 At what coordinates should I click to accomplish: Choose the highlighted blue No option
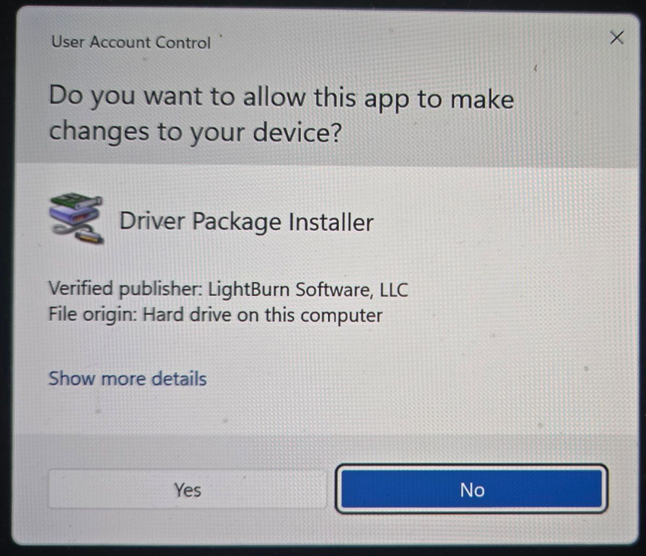(x=471, y=489)
